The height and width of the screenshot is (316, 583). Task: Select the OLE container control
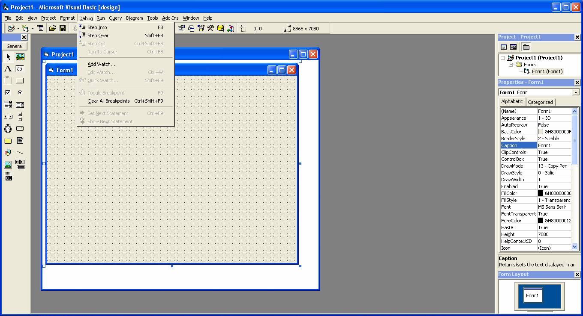tap(8, 177)
